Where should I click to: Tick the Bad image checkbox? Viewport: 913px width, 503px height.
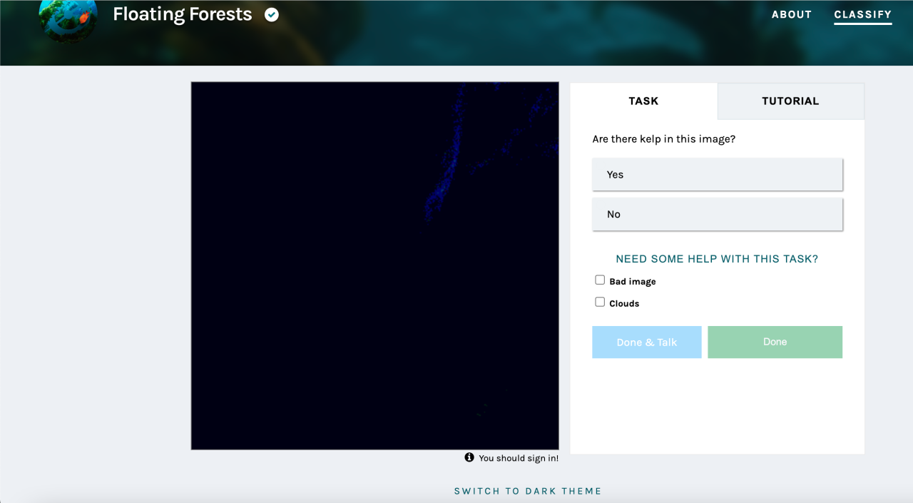600,280
